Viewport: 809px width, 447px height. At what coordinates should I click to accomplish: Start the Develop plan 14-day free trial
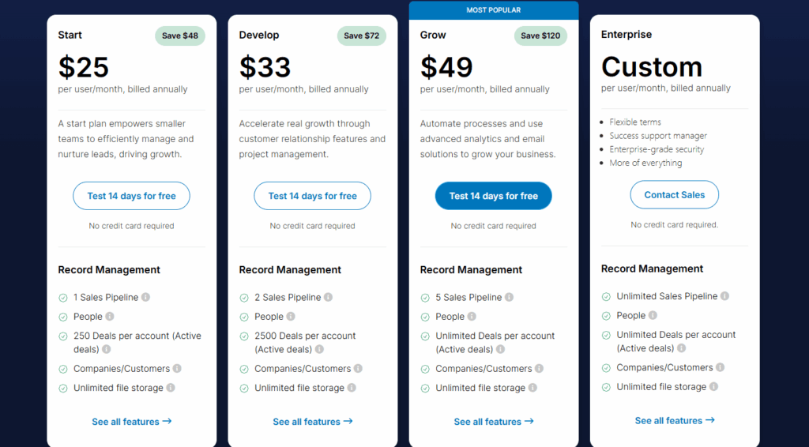pos(312,196)
